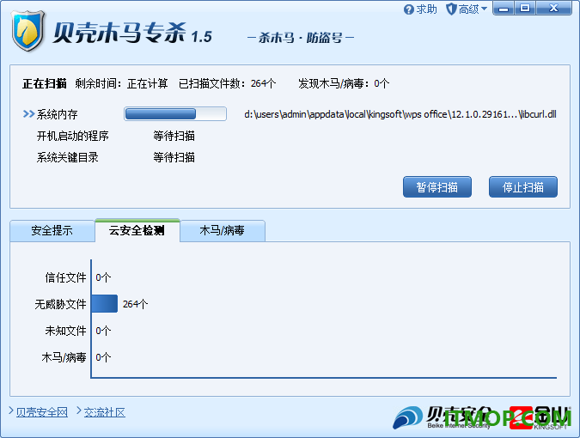Click the 杀木马·防盗号 slogan text

[x=301, y=37]
